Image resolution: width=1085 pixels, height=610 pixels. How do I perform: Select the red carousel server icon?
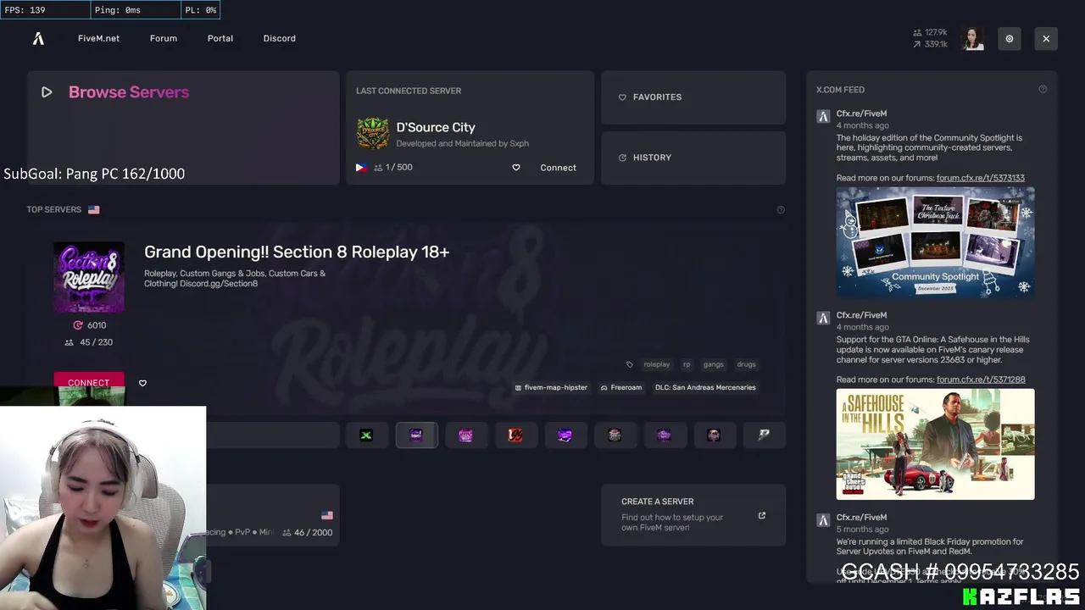(515, 435)
